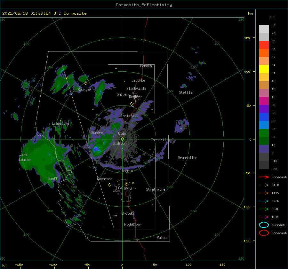Click the Drumheller town label
288x269 pixels.
click(188, 158)
